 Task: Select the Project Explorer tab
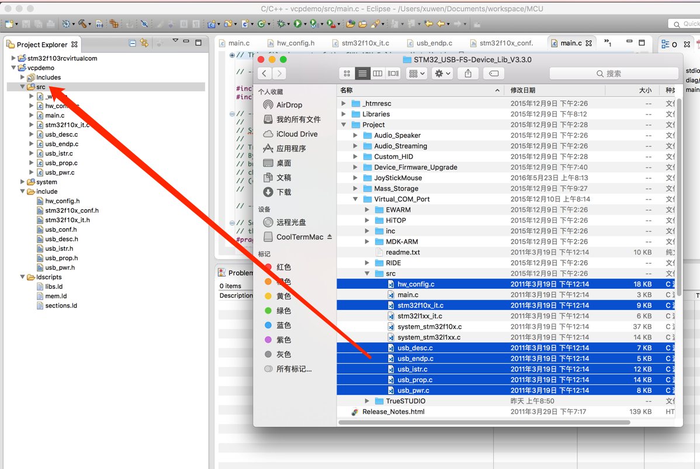coord(42,44)
